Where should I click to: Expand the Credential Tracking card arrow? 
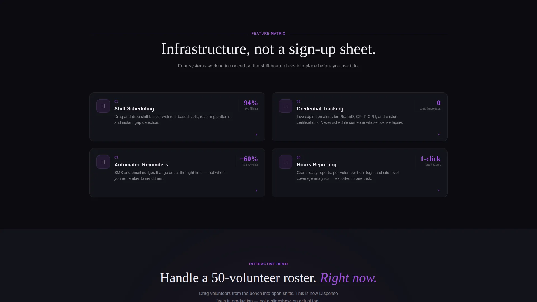click(x=439, y=135)
